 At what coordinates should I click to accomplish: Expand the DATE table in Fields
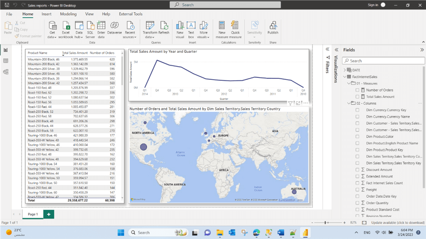(x=345, y=70)
